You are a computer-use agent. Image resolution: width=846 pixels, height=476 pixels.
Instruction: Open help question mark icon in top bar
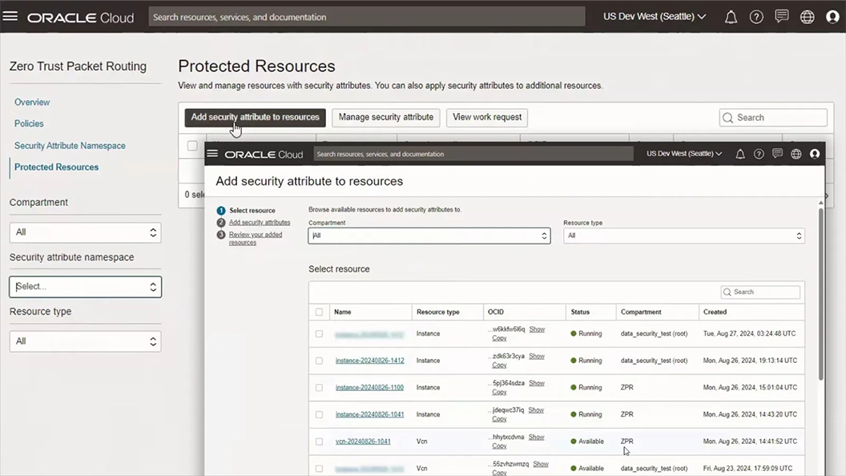click(756, 17)
